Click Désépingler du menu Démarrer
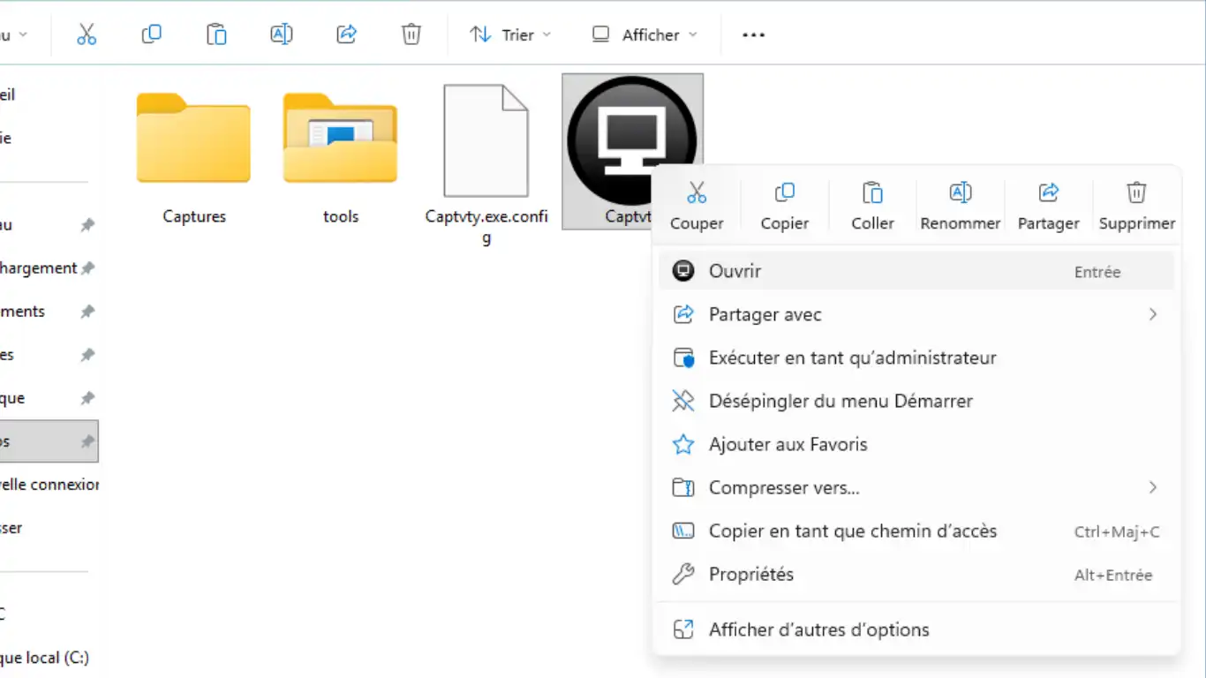The image size is (1206, 678). tap(840, 401)
